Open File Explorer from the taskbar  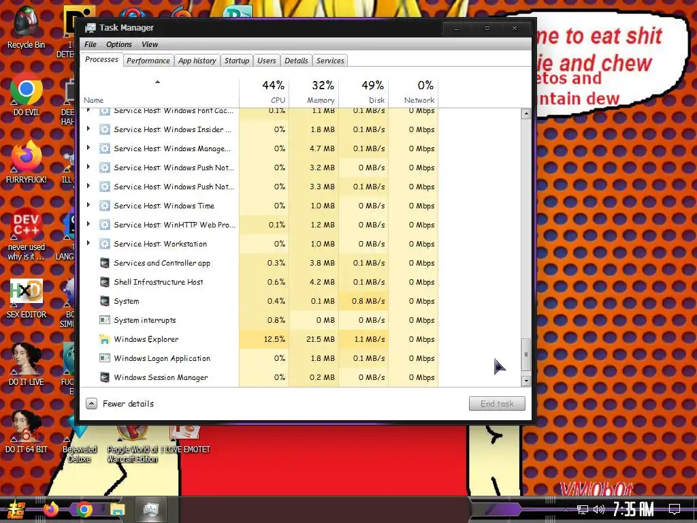tap(117, 509)
